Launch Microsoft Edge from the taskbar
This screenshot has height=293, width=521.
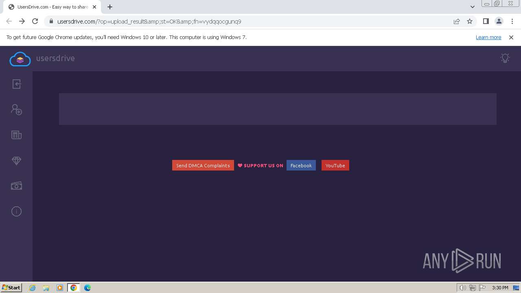pyautogui.click(x=88, y=288)
